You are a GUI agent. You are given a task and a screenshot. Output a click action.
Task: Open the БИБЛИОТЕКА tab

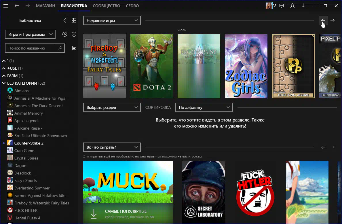coord(74,6)
